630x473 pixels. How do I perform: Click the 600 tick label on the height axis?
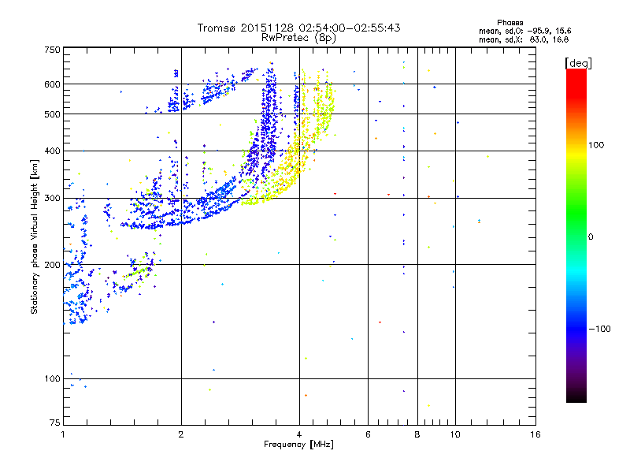pyautogui.click(x=52, y=84)
